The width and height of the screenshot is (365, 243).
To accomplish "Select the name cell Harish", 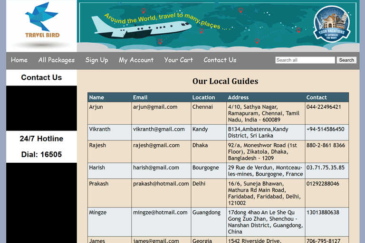I will (110, 171).
